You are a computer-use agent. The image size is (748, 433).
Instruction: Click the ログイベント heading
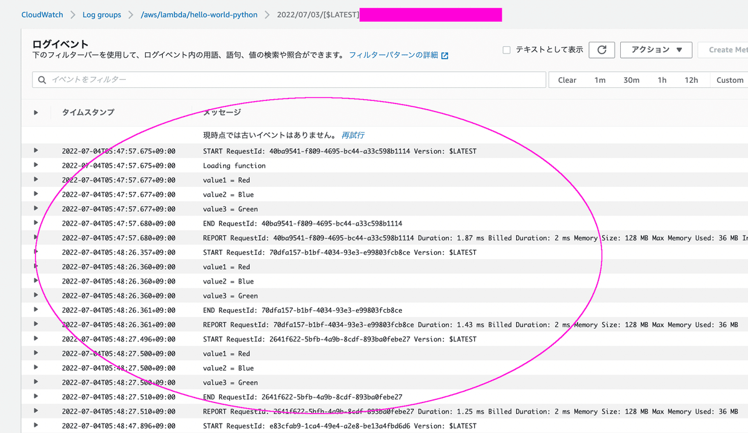coord(60,44)
